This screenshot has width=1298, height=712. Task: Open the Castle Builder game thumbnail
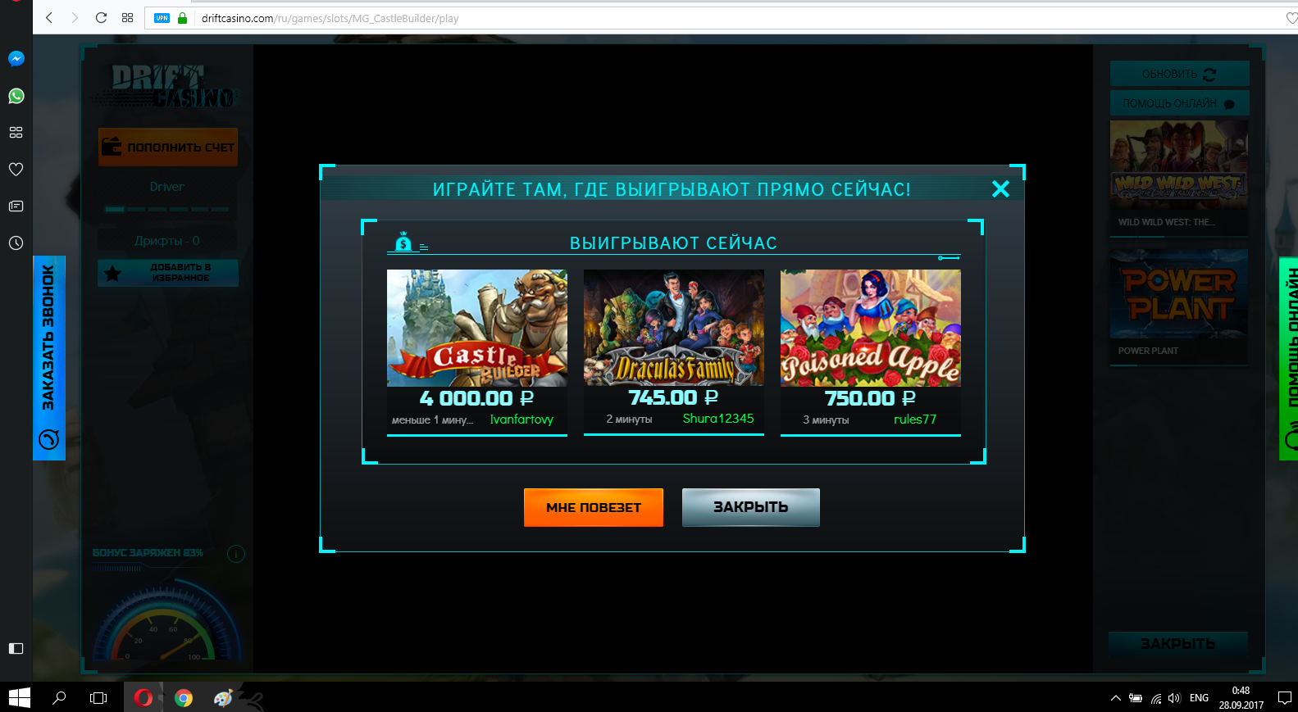click(477, 328)
